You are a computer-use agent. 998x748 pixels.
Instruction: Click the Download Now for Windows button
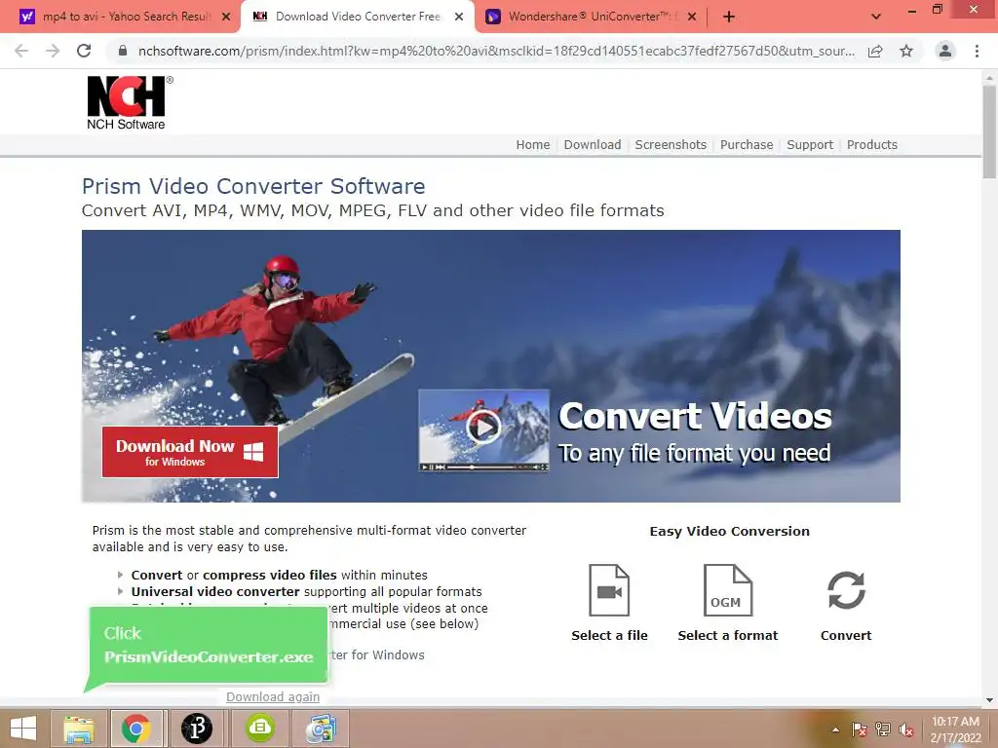(190, 452)
